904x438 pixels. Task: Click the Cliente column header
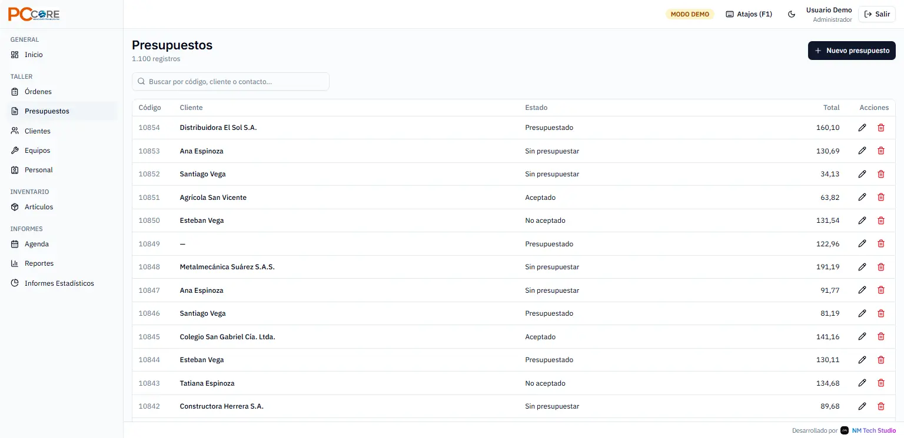point(191,108)
